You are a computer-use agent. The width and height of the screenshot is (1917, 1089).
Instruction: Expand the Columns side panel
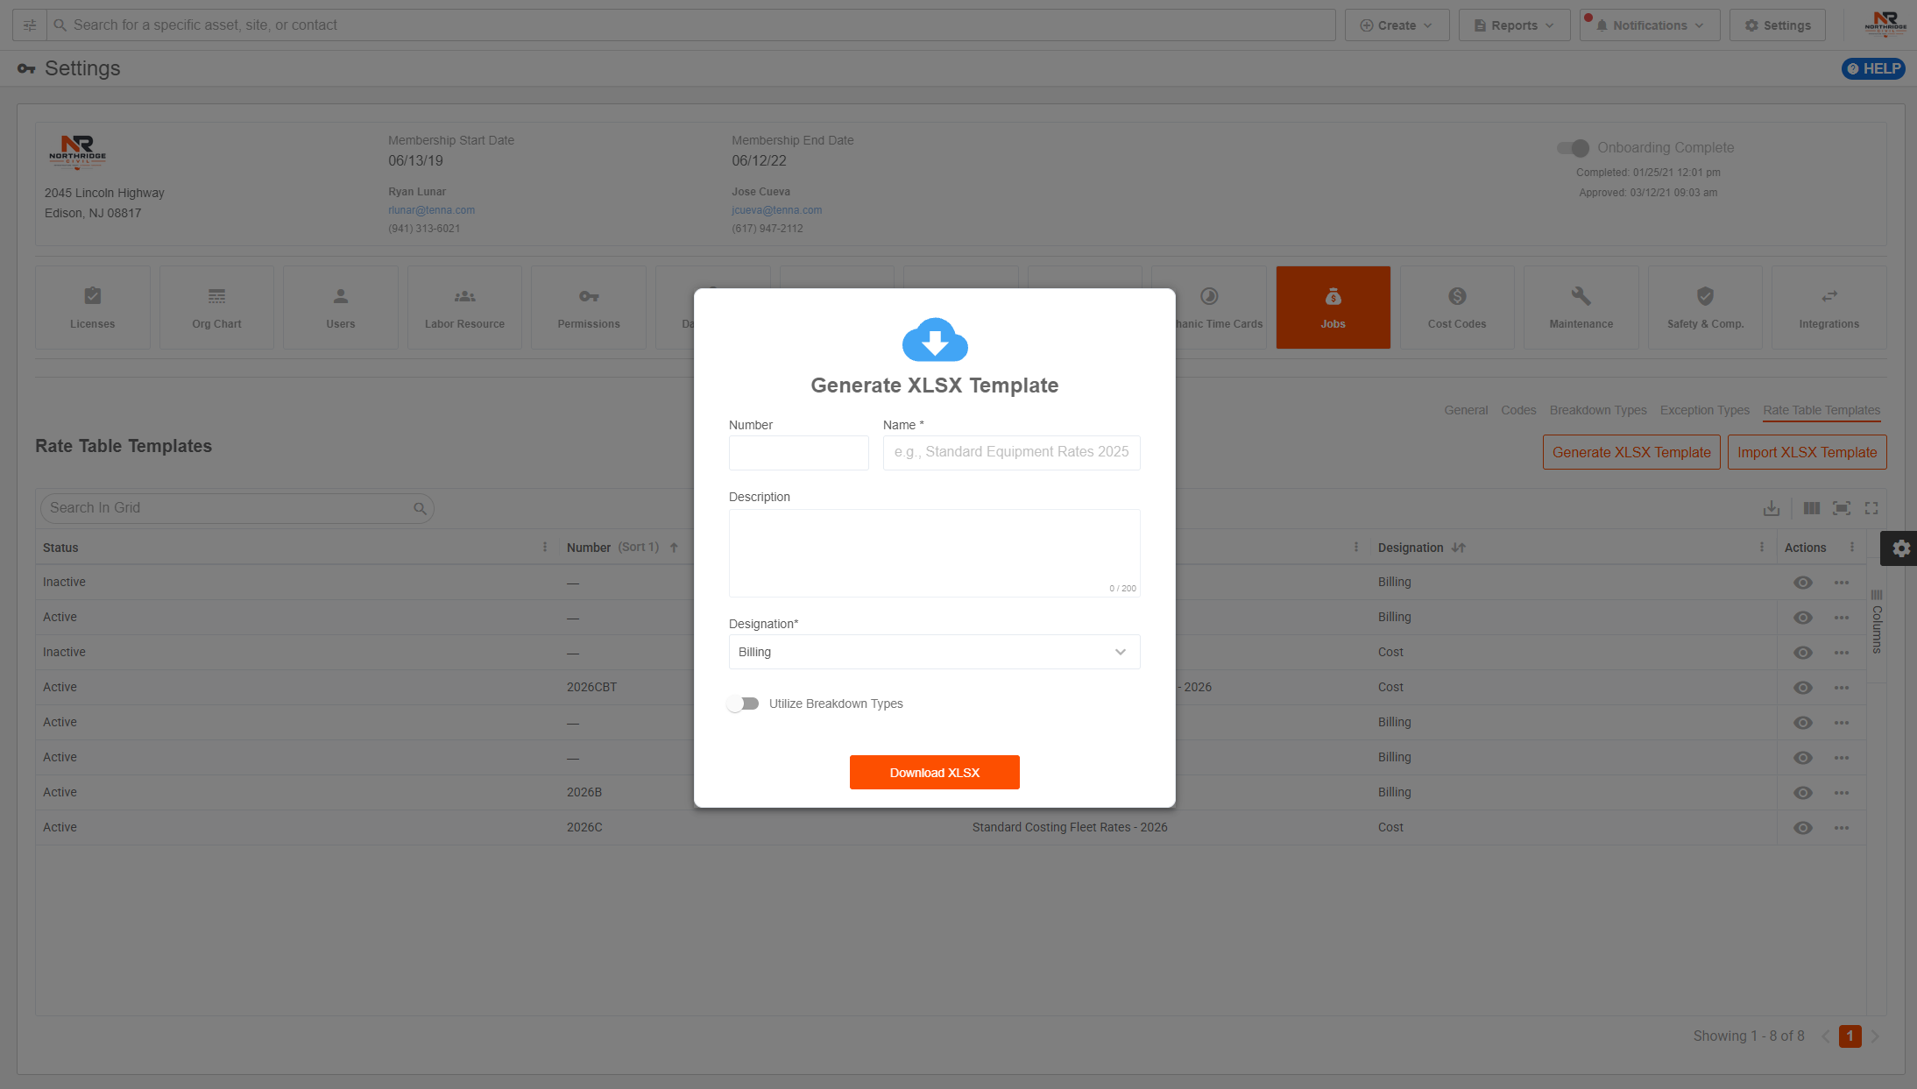tap(1877, 622)
